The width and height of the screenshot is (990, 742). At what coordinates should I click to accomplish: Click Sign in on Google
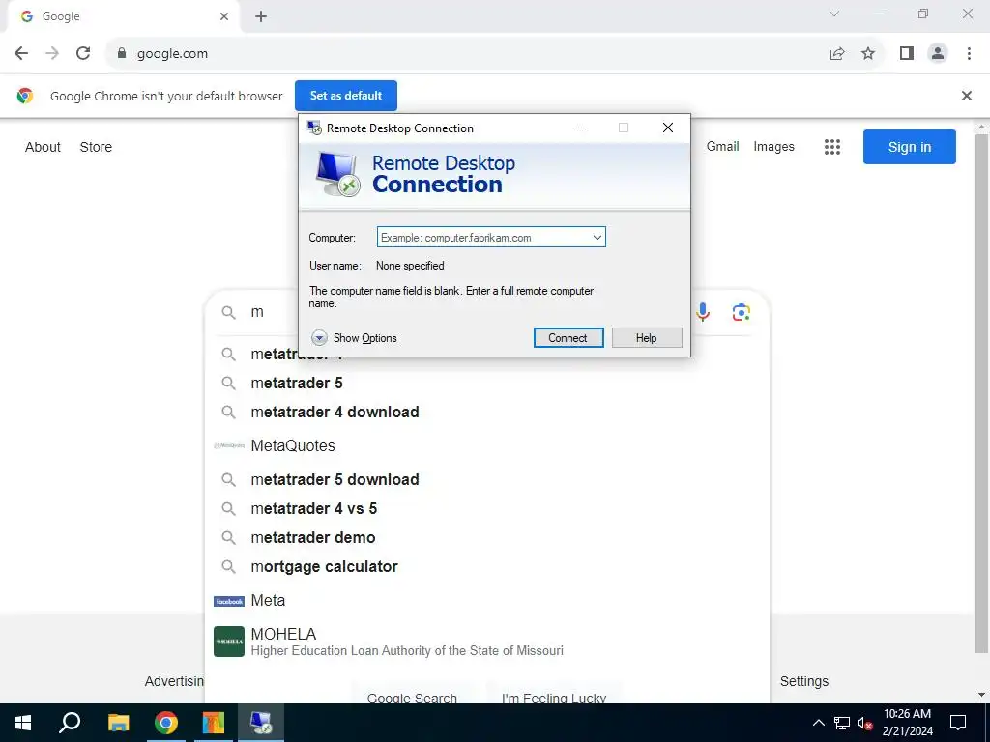[909, 147]
